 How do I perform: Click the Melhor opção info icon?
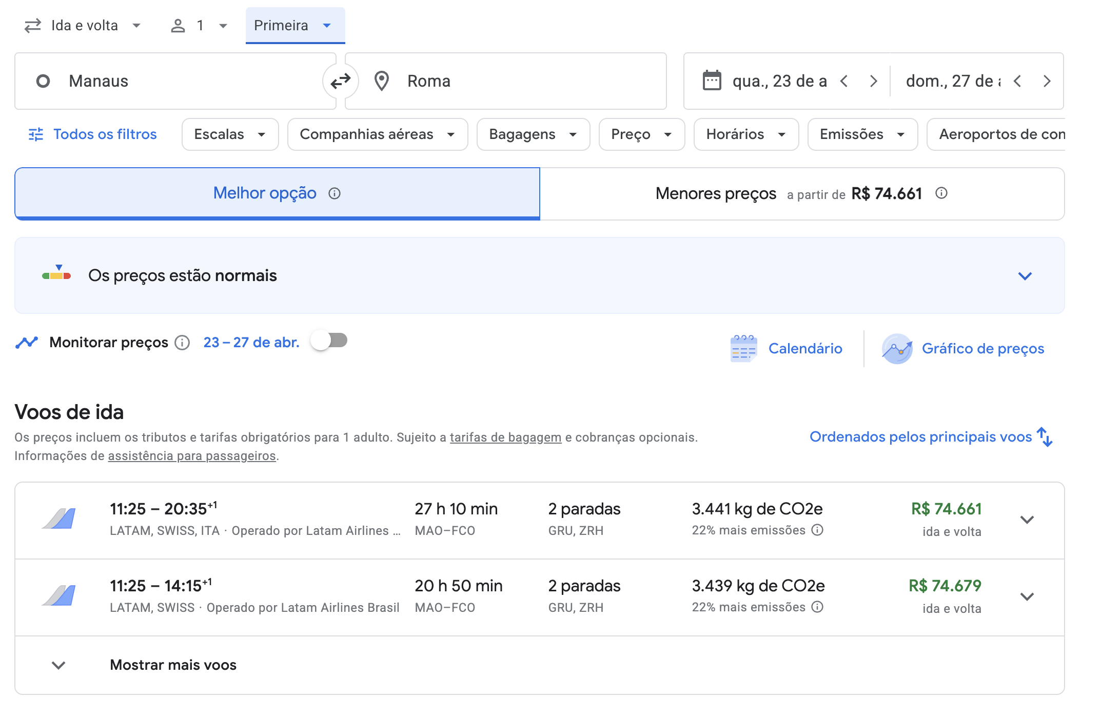(335, 193)
